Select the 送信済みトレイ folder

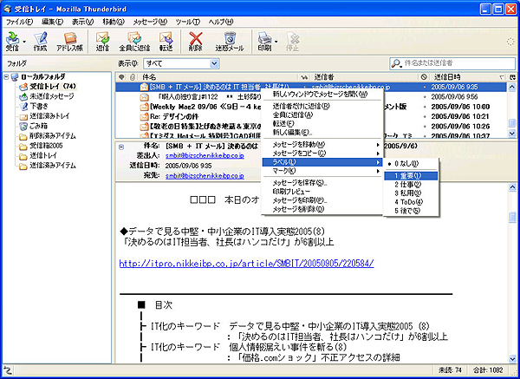44,116
